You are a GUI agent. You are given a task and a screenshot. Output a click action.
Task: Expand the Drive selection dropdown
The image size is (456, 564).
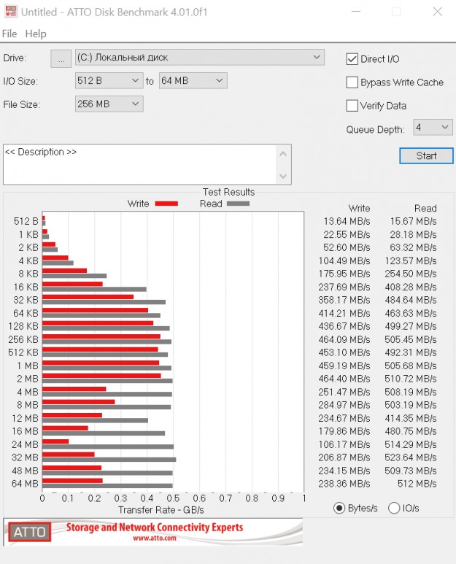click(200, 58)
